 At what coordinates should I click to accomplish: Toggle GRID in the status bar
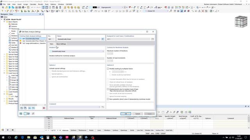152,133
